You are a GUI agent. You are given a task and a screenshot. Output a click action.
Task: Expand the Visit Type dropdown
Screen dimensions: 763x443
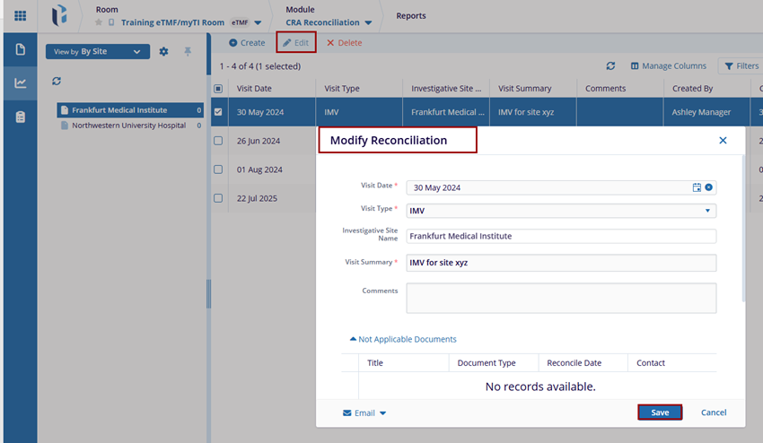point(708,212)
